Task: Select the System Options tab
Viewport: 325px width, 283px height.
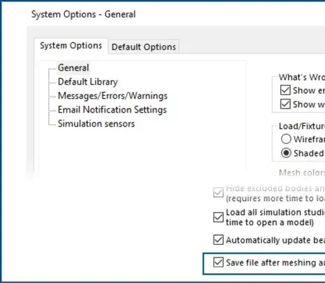Action: pyautogui.click(x=71, y=45)
